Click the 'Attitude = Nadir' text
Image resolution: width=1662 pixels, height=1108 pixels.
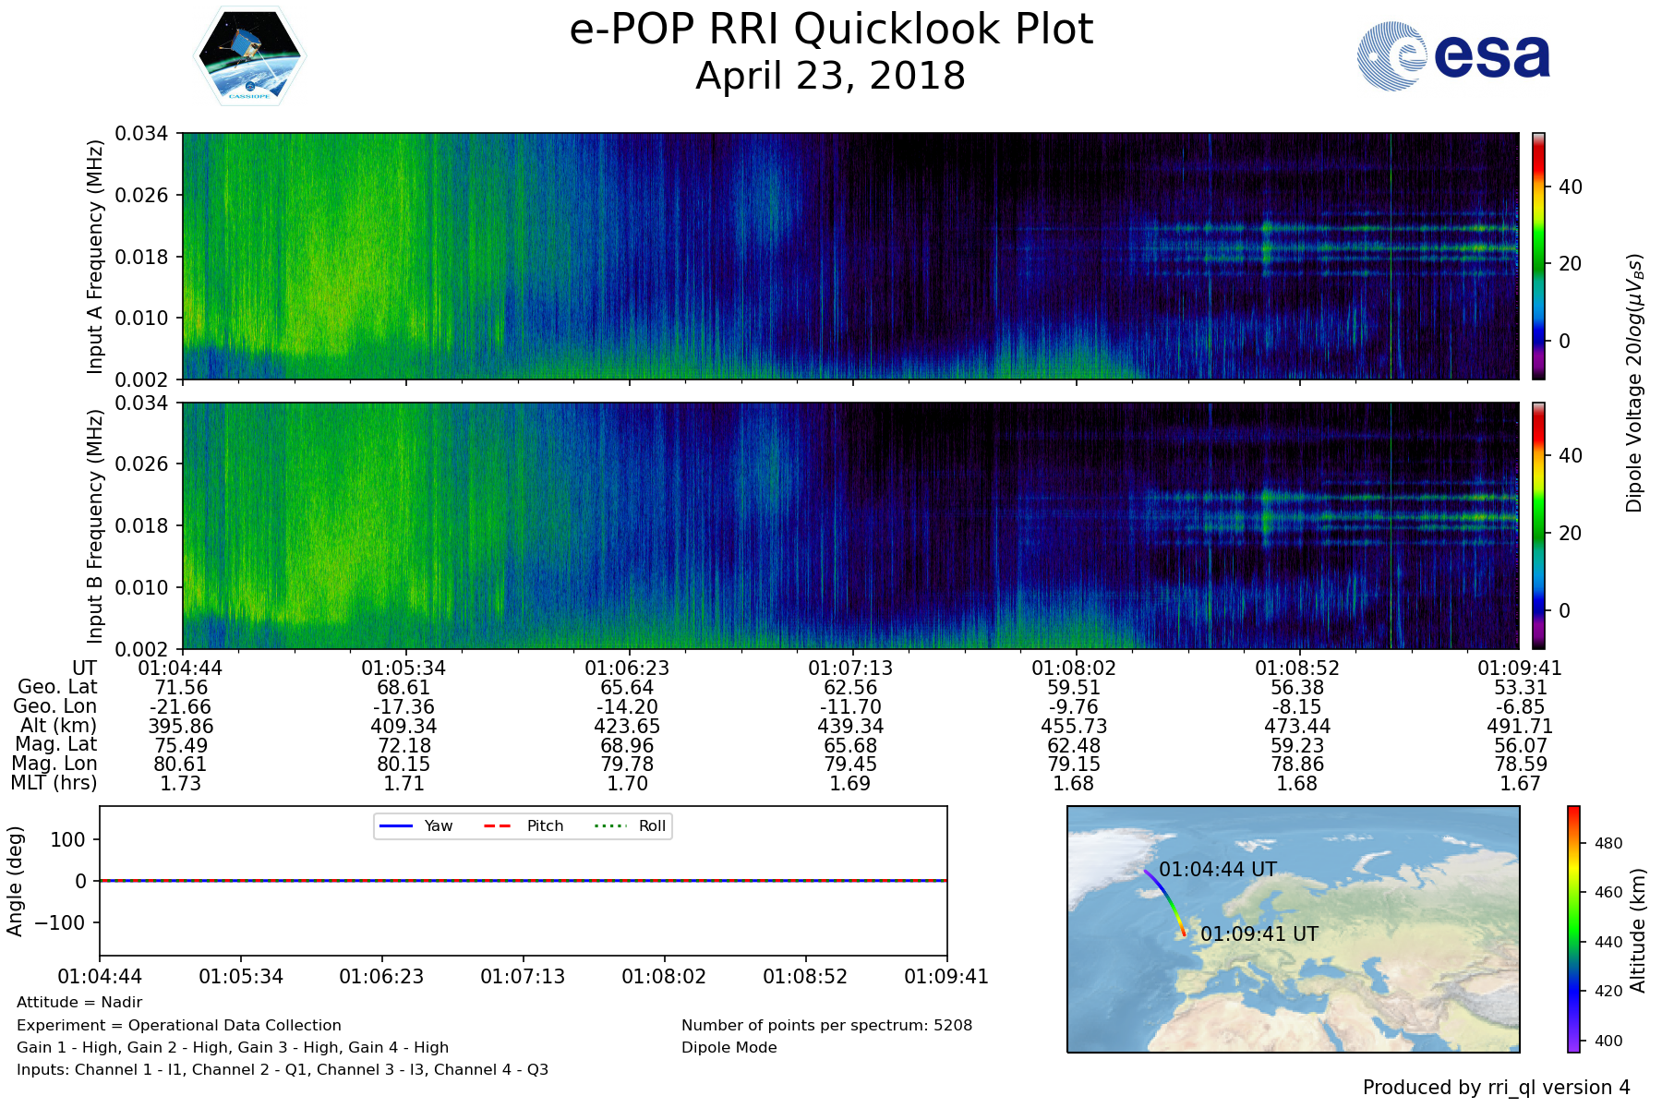tap(79, 1003)
